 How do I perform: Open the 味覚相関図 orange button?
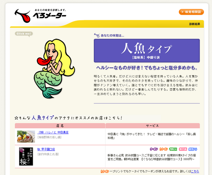(191, 12)
